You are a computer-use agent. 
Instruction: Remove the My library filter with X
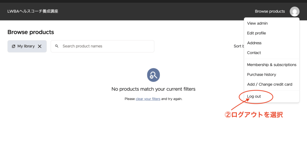(40, 46)
